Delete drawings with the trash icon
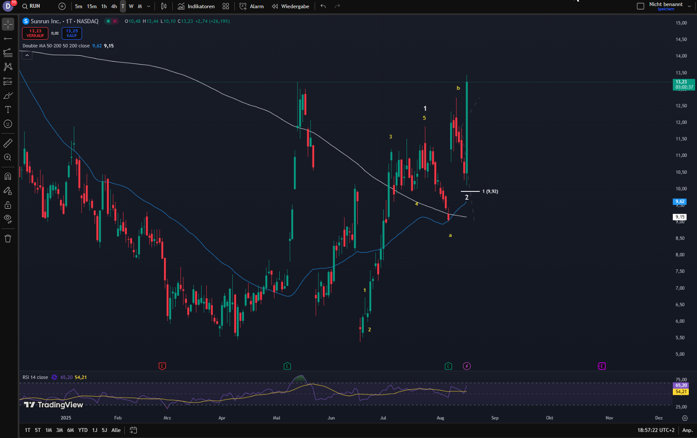The height and width of the screenshot is (438, 697). click(x=8, y=239)
